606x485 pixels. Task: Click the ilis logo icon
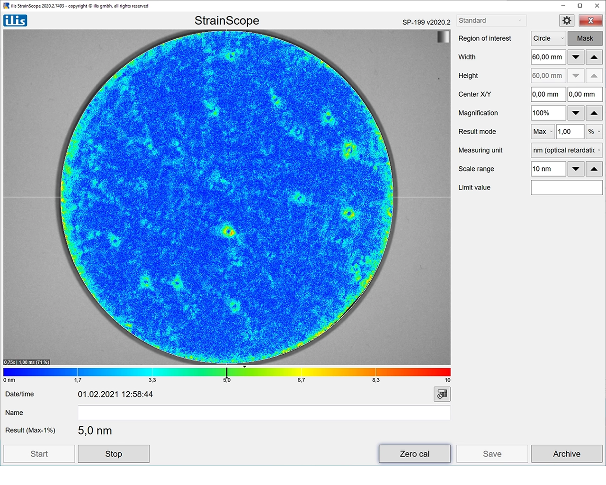(15, 20)
